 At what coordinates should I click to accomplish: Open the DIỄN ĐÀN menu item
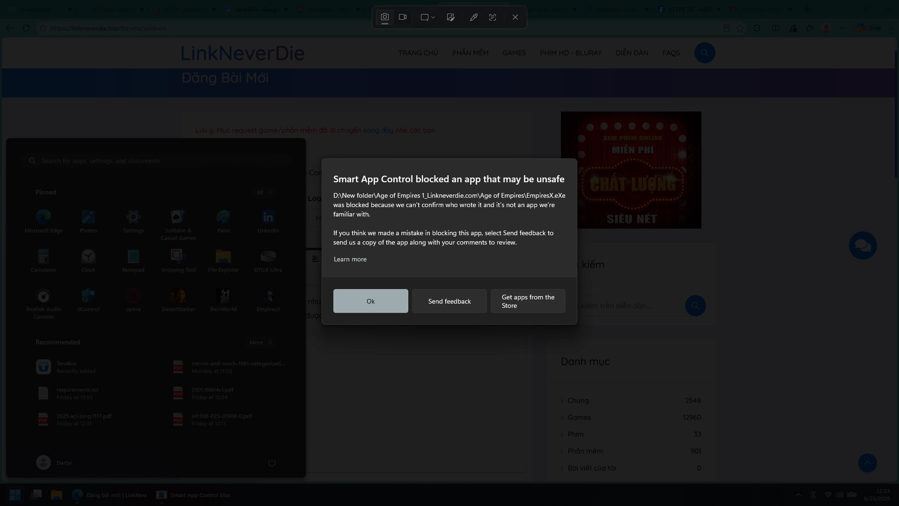tap(632, 53)
